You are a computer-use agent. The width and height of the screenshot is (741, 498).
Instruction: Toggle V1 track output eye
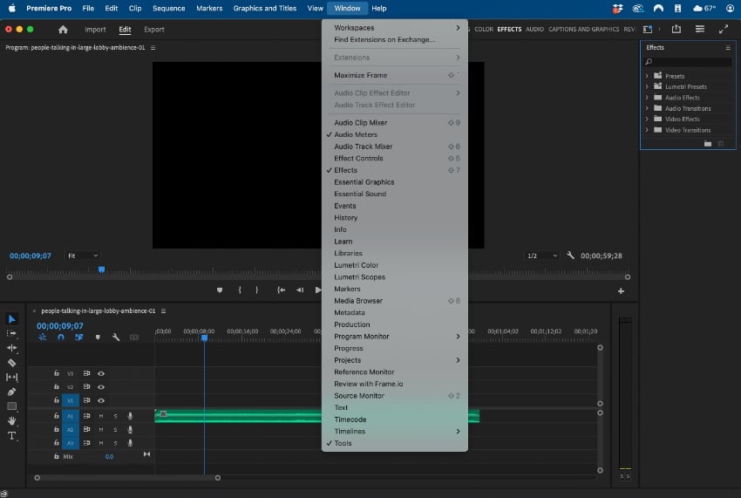101,400
